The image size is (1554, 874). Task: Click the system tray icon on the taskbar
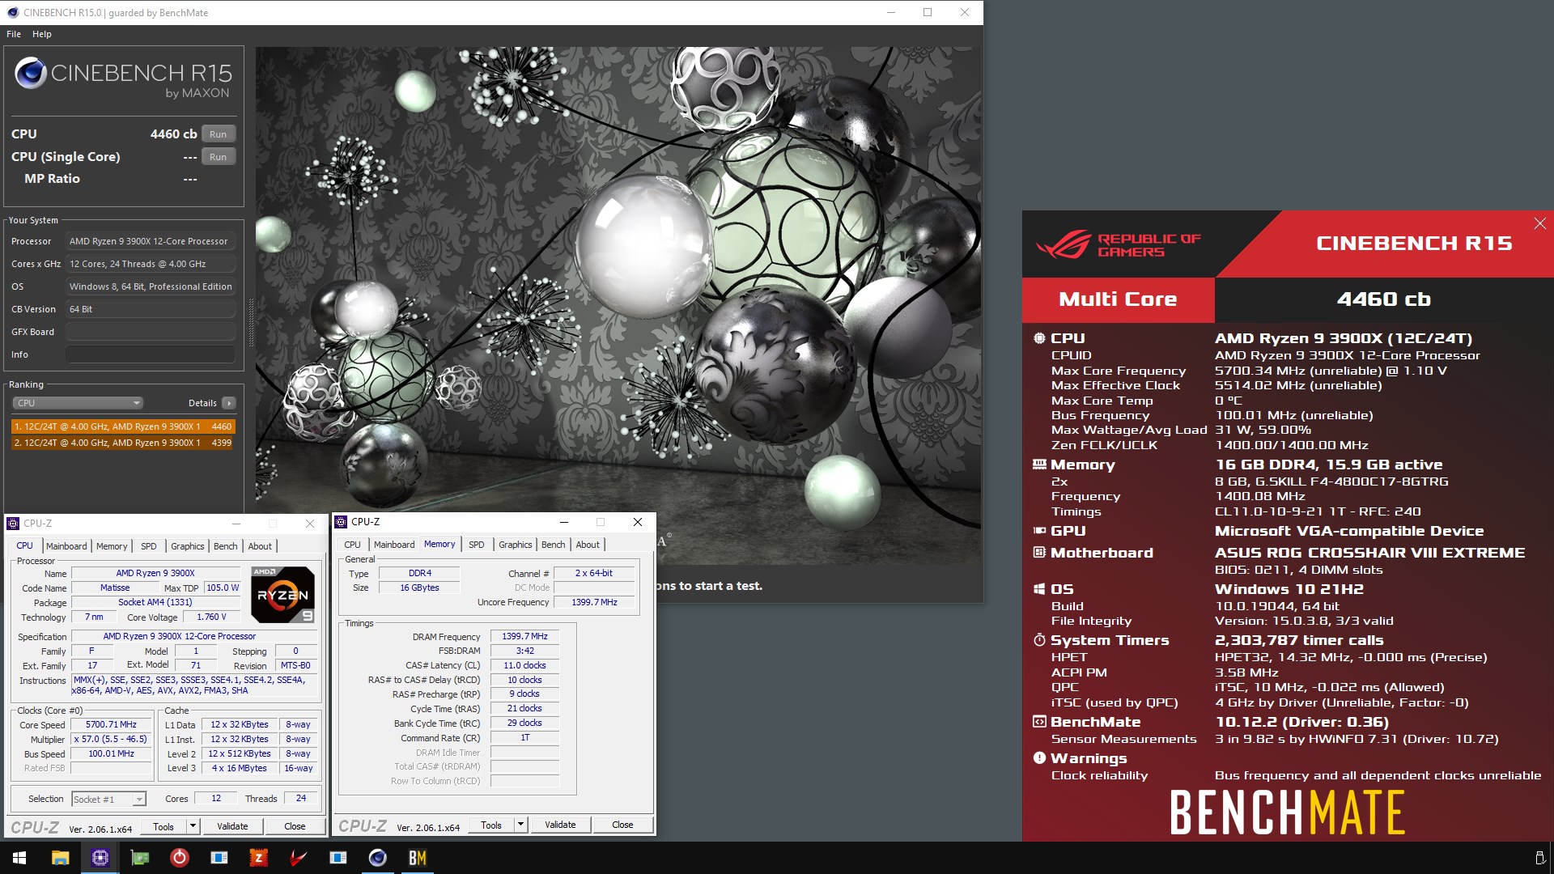tap(1539, 858)
